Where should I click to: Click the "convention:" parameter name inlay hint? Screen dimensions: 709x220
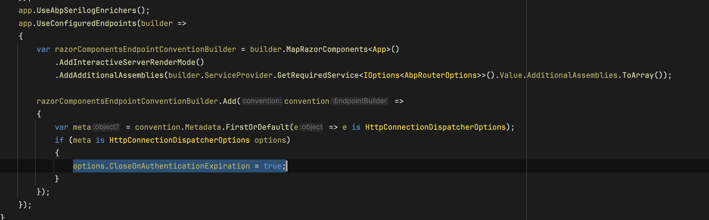[262, 101]
